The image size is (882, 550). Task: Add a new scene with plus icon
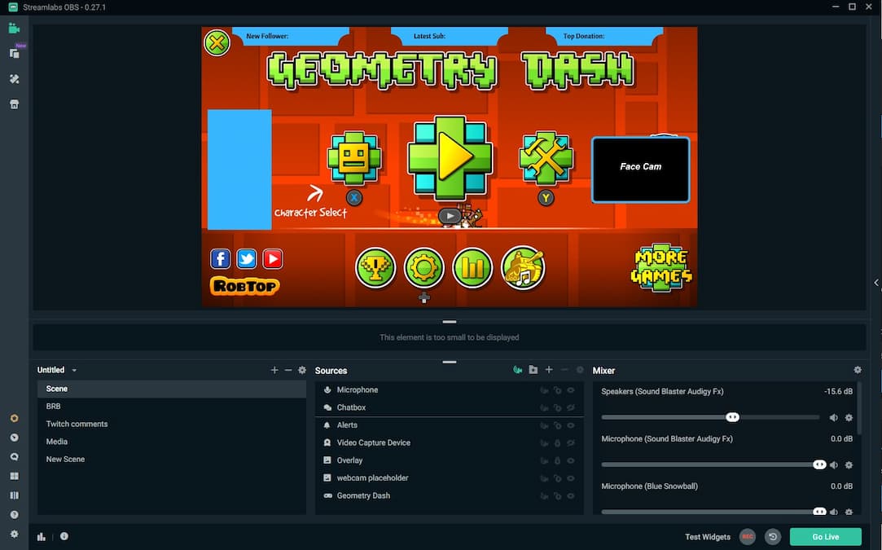[274, 370]
